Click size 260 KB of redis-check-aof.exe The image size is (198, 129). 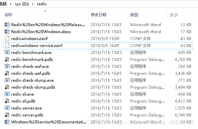185,66
